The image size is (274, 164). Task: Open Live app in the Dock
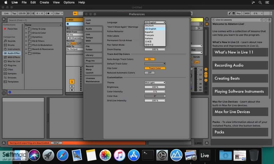(x=205, y=155)
